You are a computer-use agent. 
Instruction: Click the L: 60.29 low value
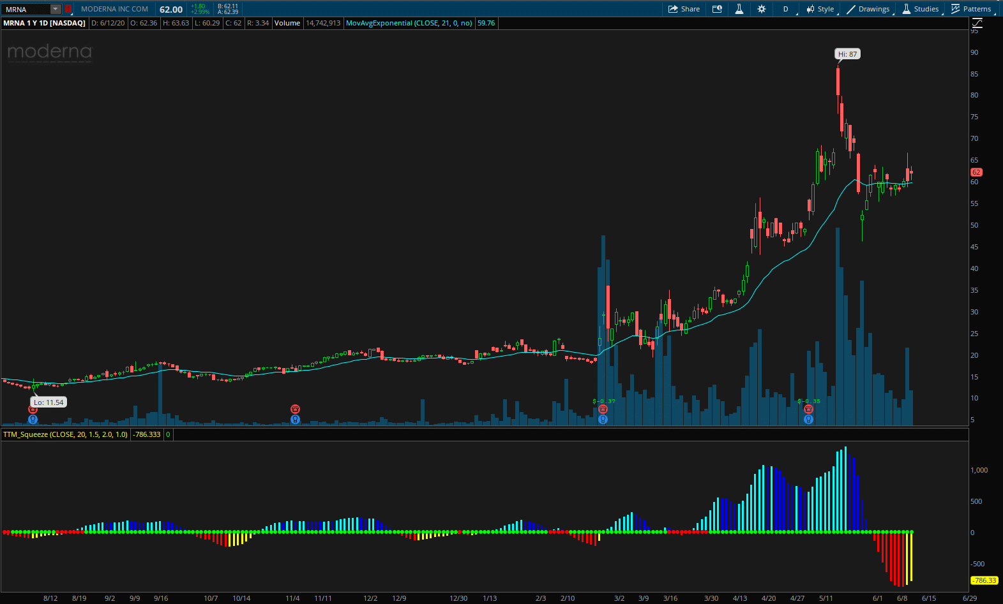(x=207, y=23)
